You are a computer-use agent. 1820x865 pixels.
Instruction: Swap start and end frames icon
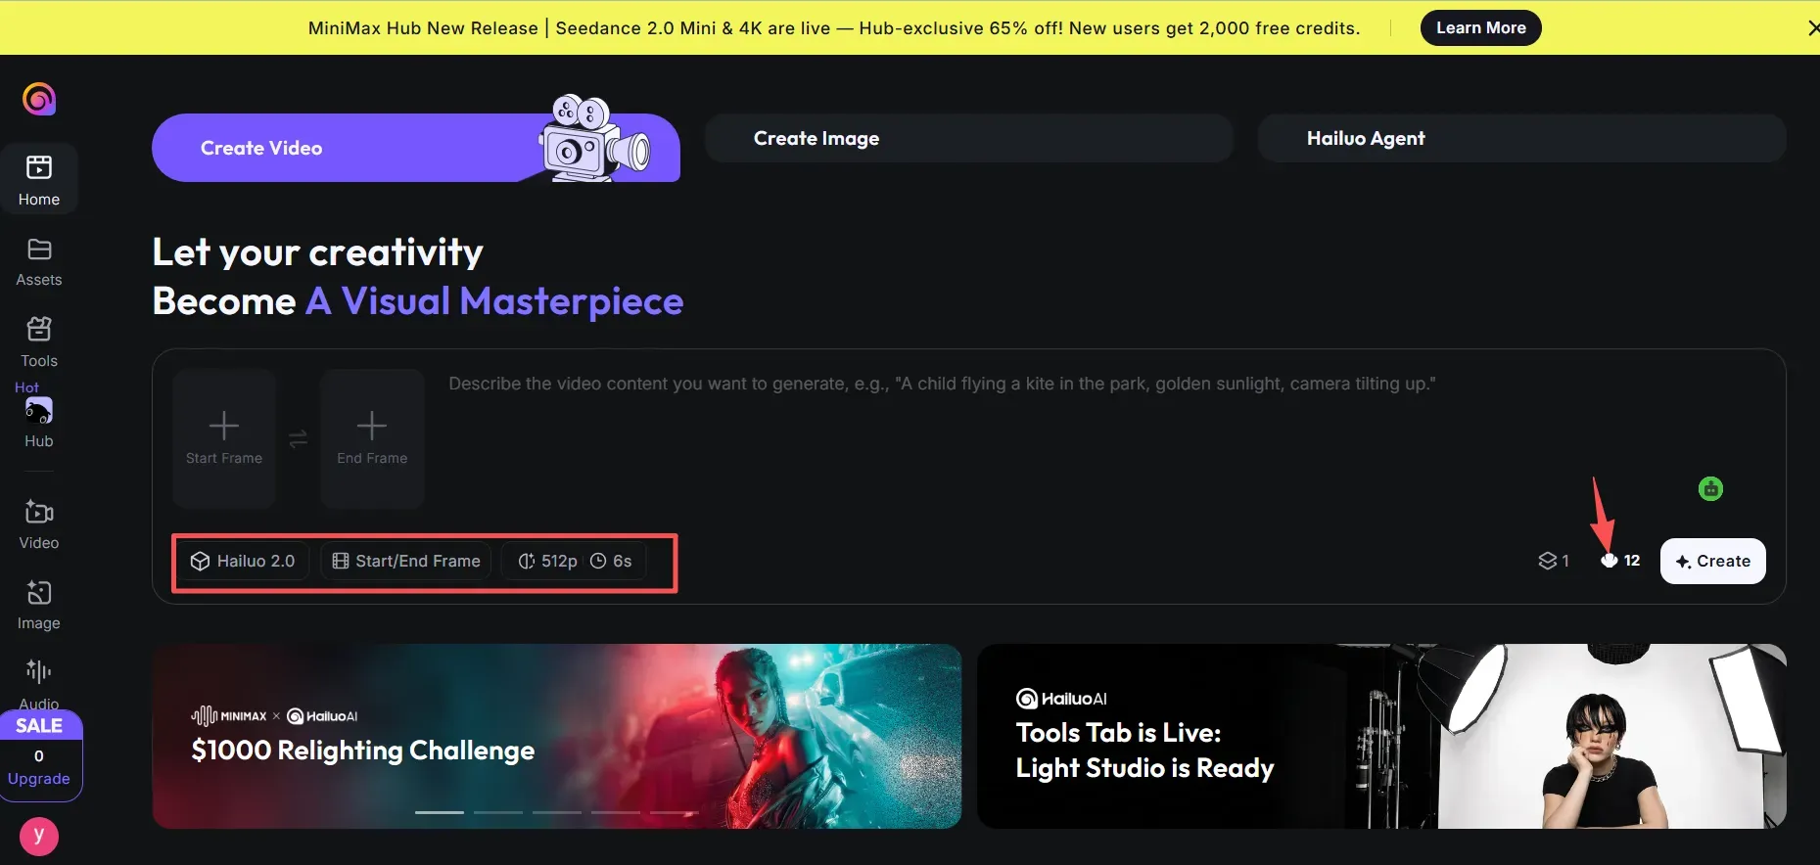click(299, 439)
